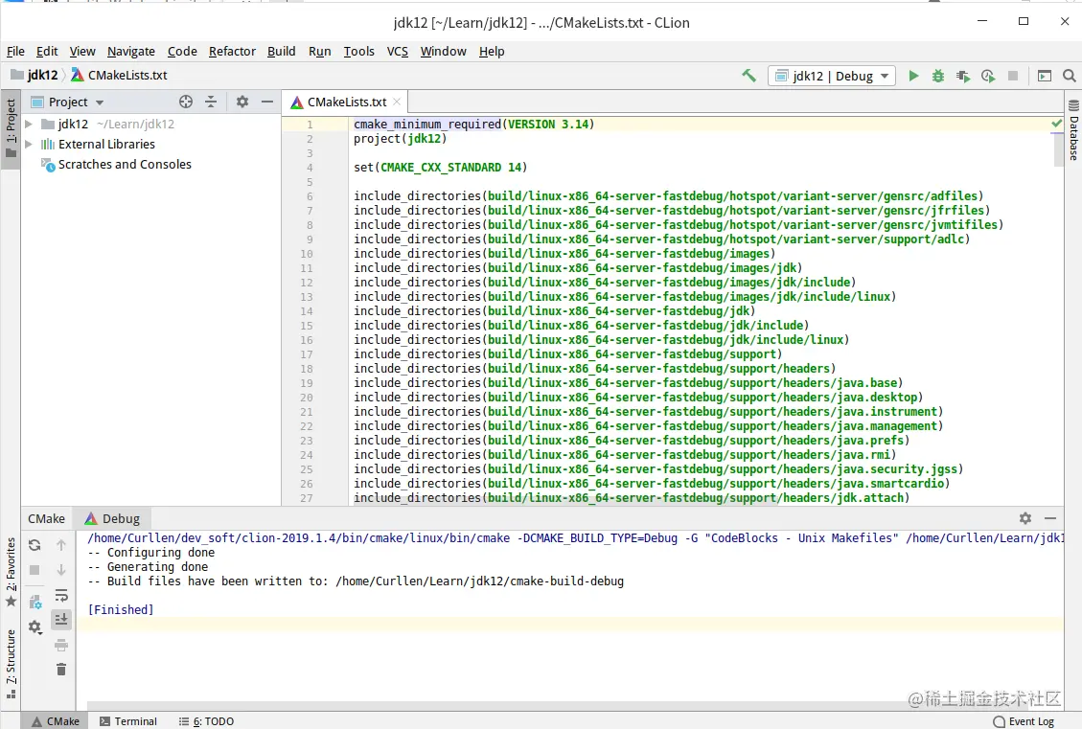Click set(CMAKE_CXX_STANDARD 14) line

[440, 168]
